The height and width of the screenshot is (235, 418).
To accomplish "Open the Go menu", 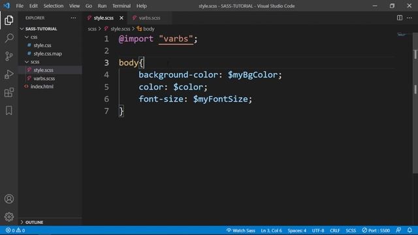I will pos(89,6).
